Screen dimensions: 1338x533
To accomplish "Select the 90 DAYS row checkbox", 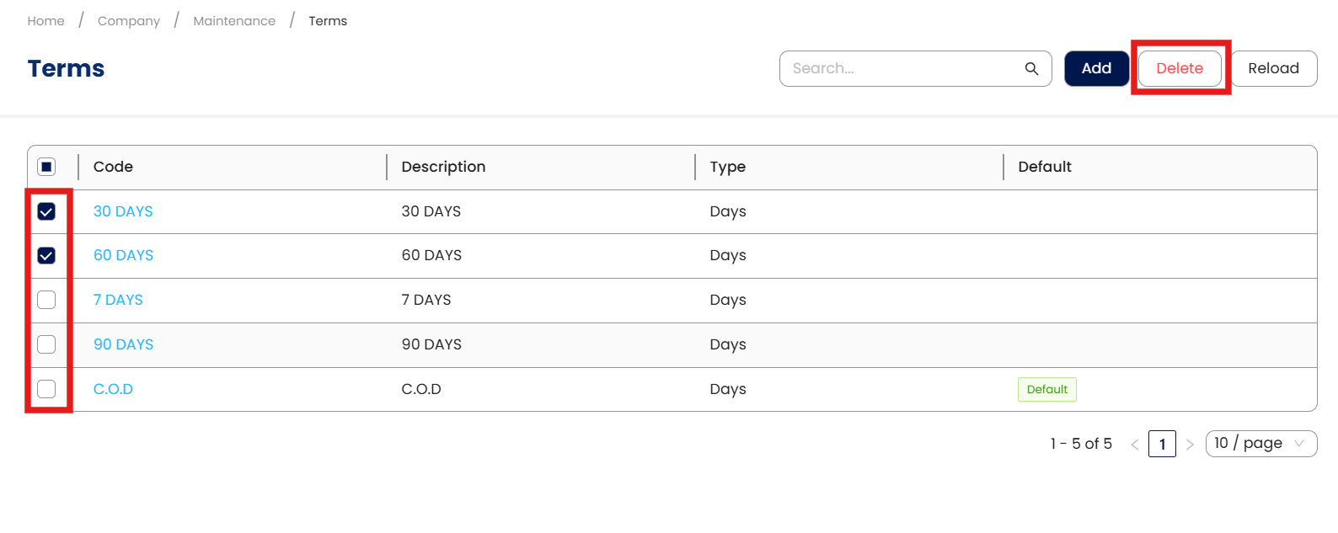I will click(x=46, y=344).
